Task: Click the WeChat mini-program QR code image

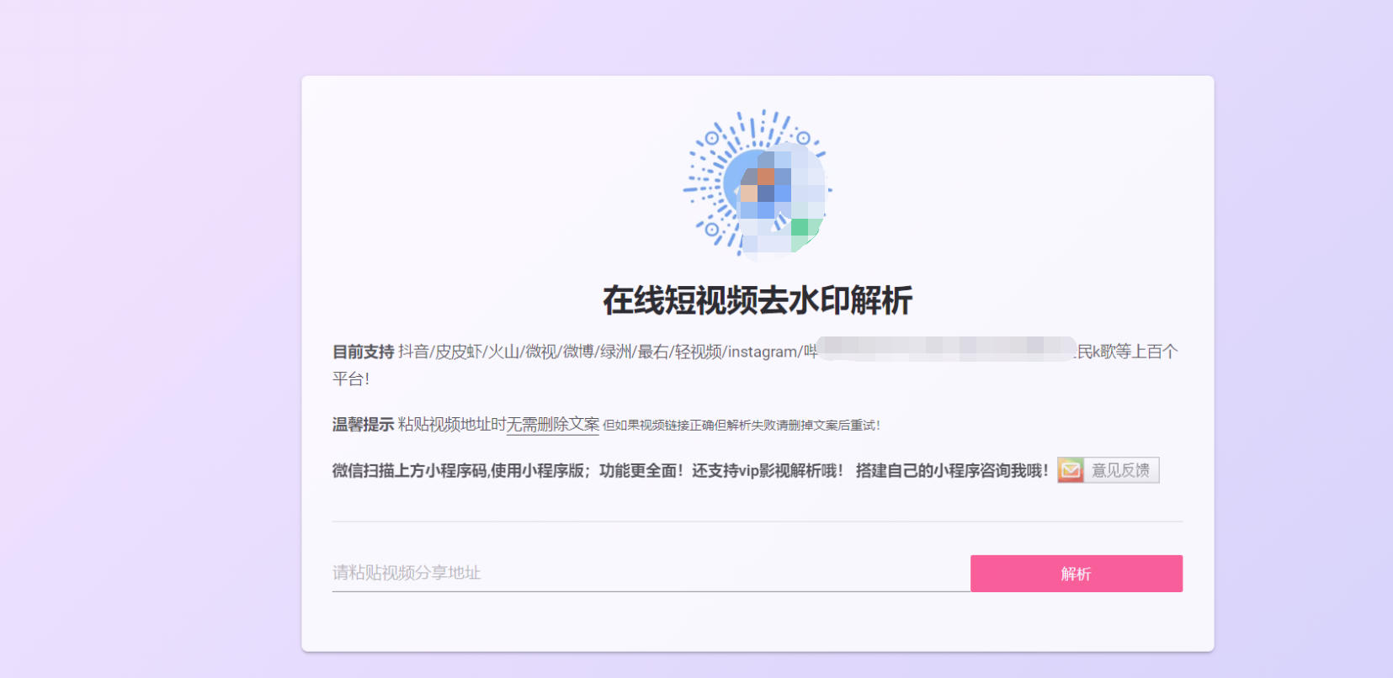Action: point(757,183)
